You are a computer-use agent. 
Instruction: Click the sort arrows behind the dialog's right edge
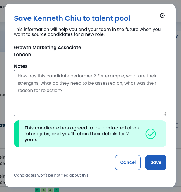pyautogui.click(x=177, y=126)
